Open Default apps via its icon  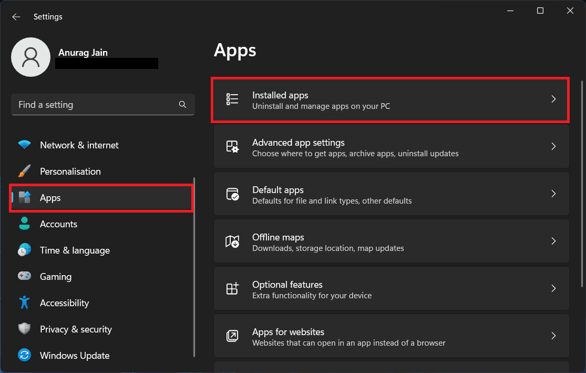tap(232, 194)
